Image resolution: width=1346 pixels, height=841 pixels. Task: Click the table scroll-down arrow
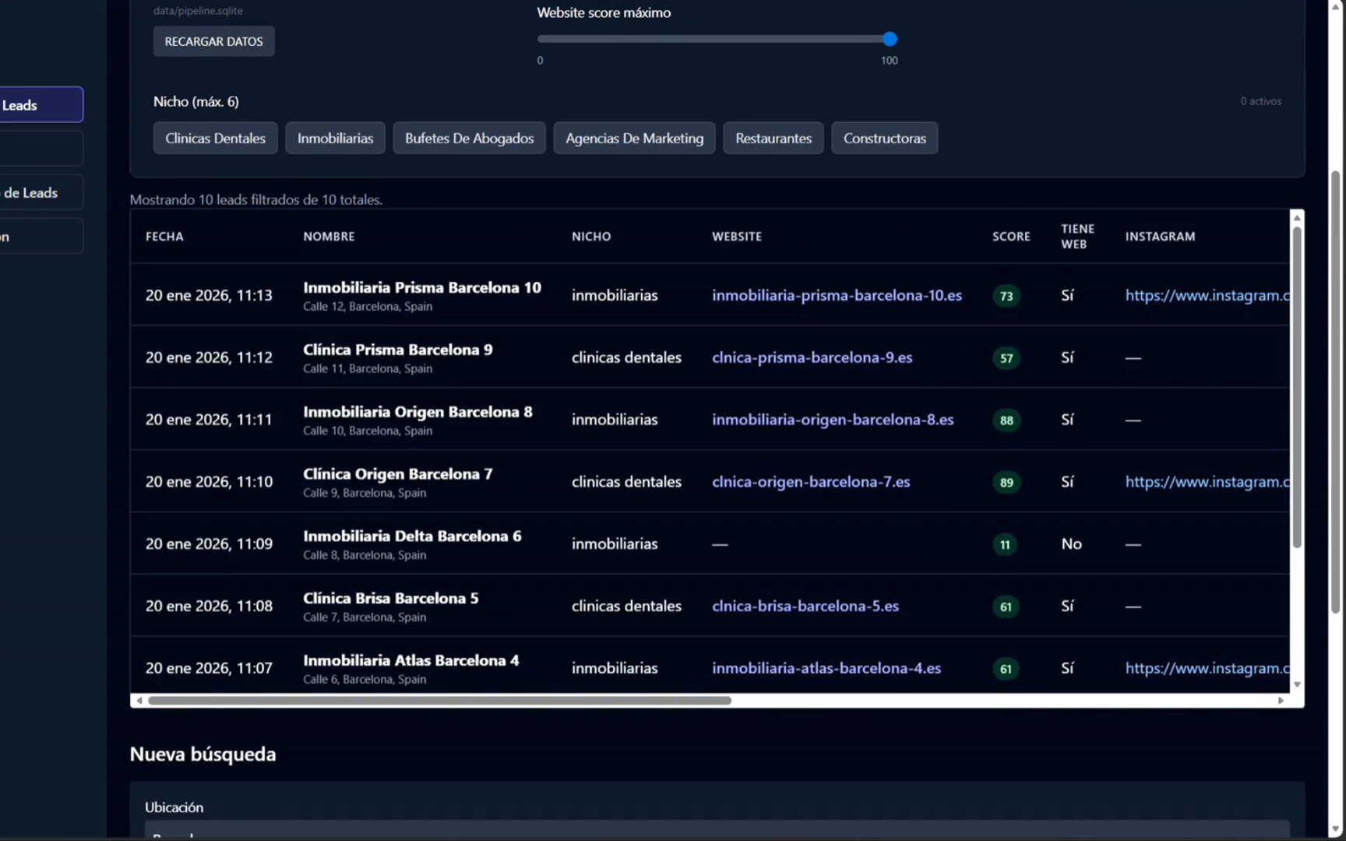click(x=1297, y=684)
